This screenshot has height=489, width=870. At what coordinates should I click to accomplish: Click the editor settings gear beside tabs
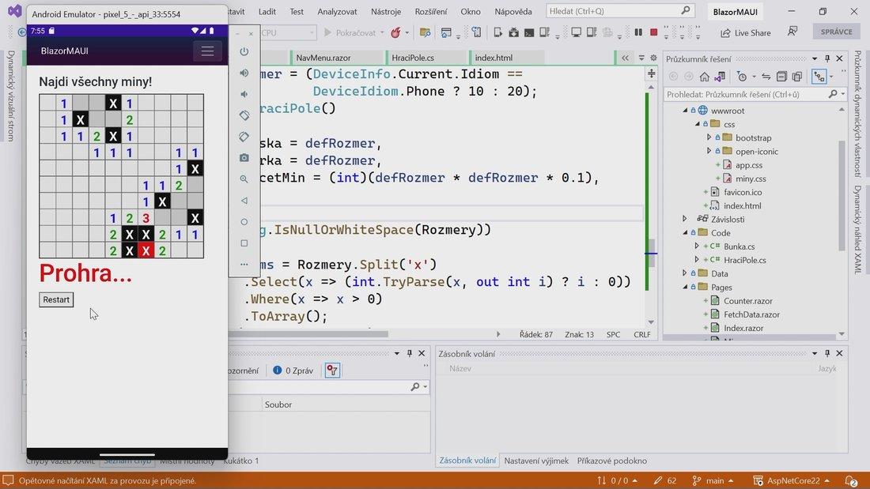coord(653,58)
